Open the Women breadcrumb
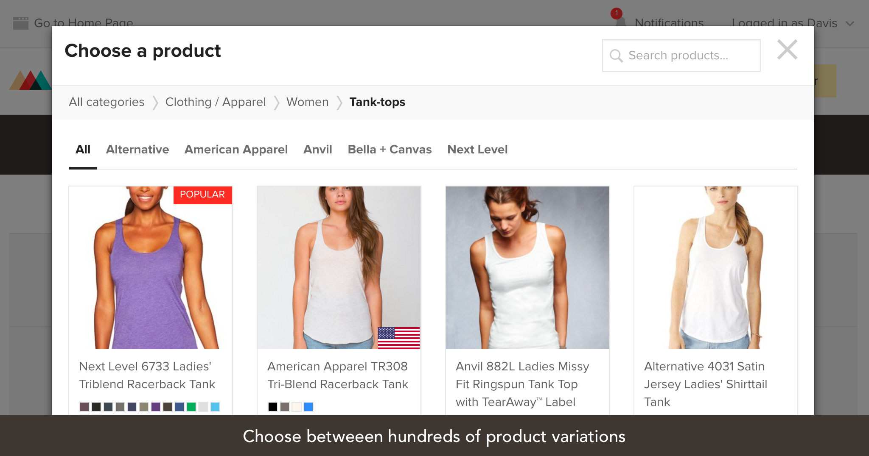 308,102
